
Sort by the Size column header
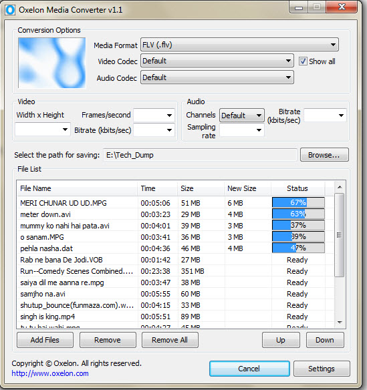(x=201, y=188)
